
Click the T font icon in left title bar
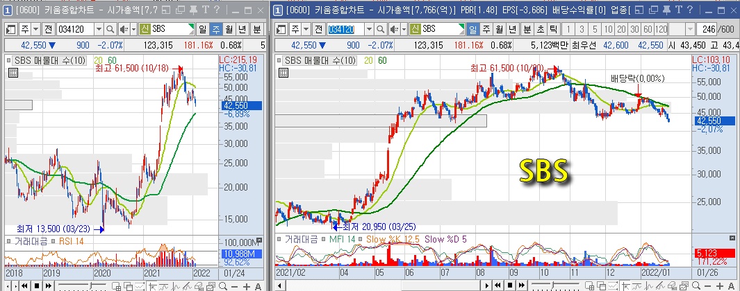pyautogui.click(x=206, y=10)
